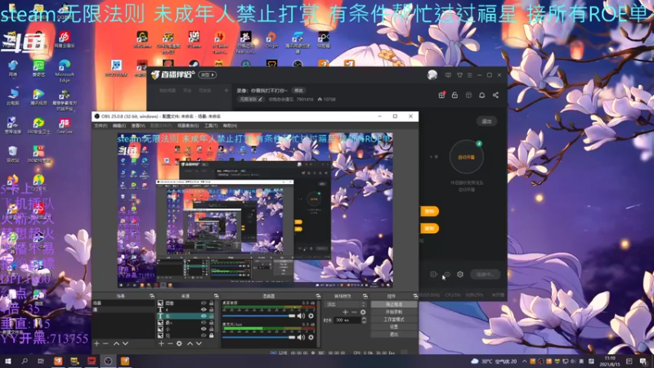654x368 pixels.
Task: Open the 帮助(H) menu in OBS
Action: [230, 126]
